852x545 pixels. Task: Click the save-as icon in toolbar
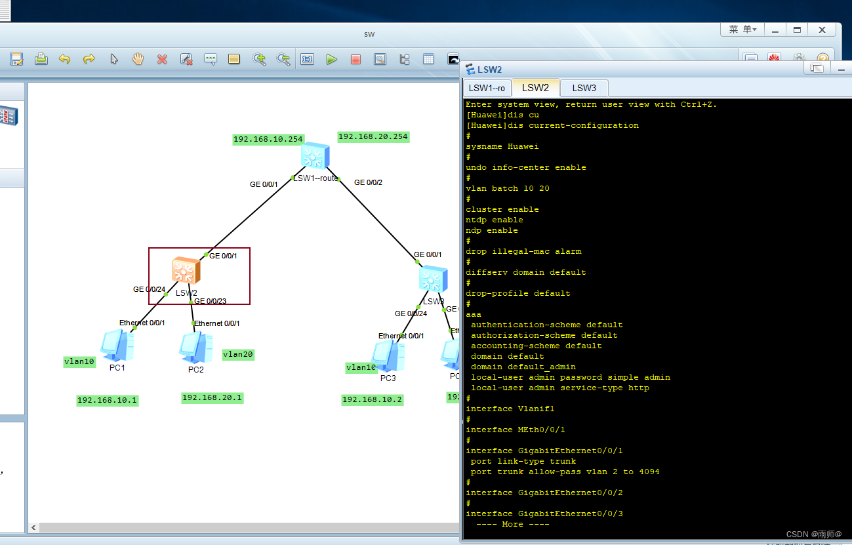click(16, 59)
